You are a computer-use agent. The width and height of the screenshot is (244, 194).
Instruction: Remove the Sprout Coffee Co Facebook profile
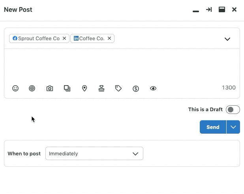pos(64,38)
